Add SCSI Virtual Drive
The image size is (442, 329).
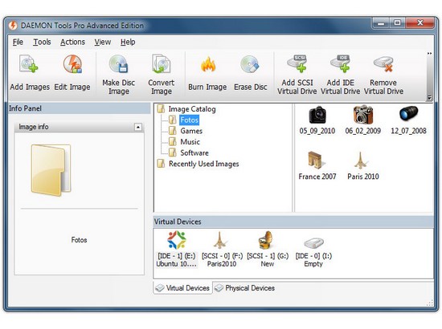(x=297, y=75)
